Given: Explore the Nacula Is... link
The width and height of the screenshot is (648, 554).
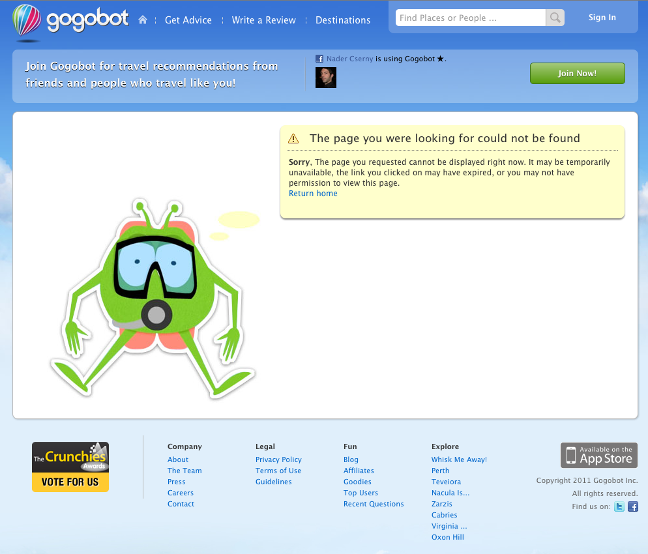Looking at the screenshot, I should 450,493.
